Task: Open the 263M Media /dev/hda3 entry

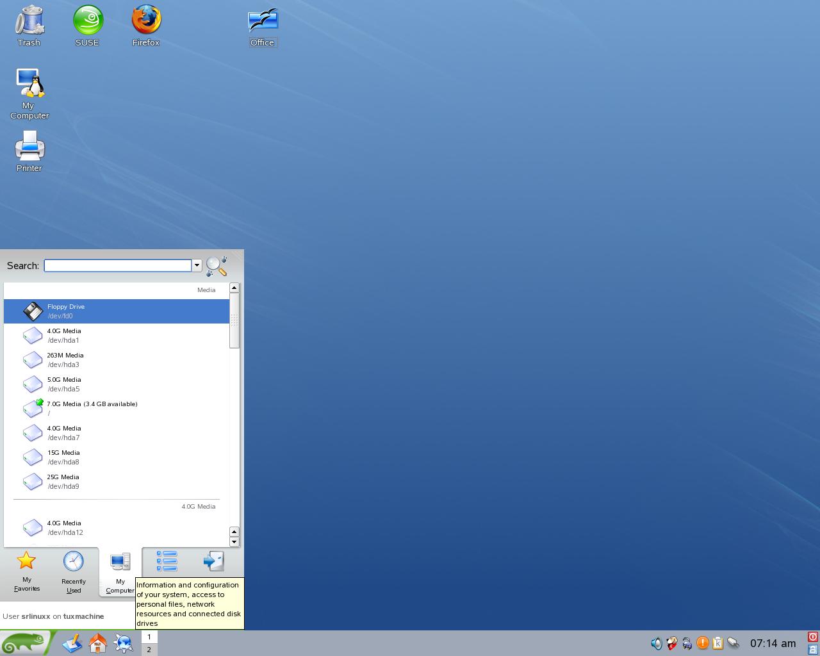Action: pos(117,360)
